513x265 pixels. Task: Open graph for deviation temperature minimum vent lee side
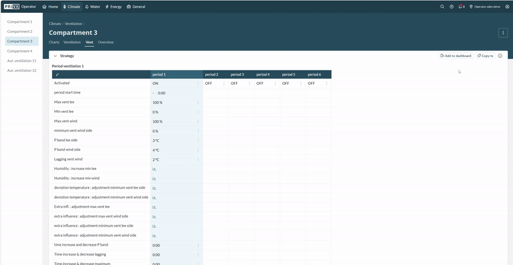(x=154, y=188)
